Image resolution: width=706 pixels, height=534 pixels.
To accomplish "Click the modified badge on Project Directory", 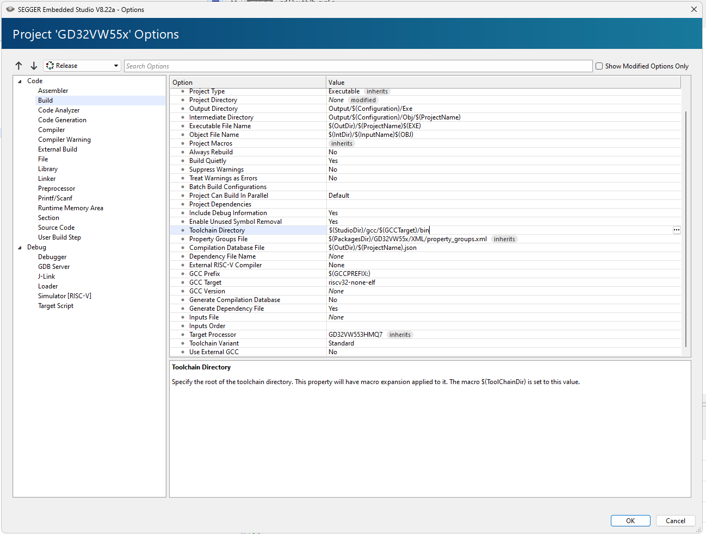I will click(363, 100).
